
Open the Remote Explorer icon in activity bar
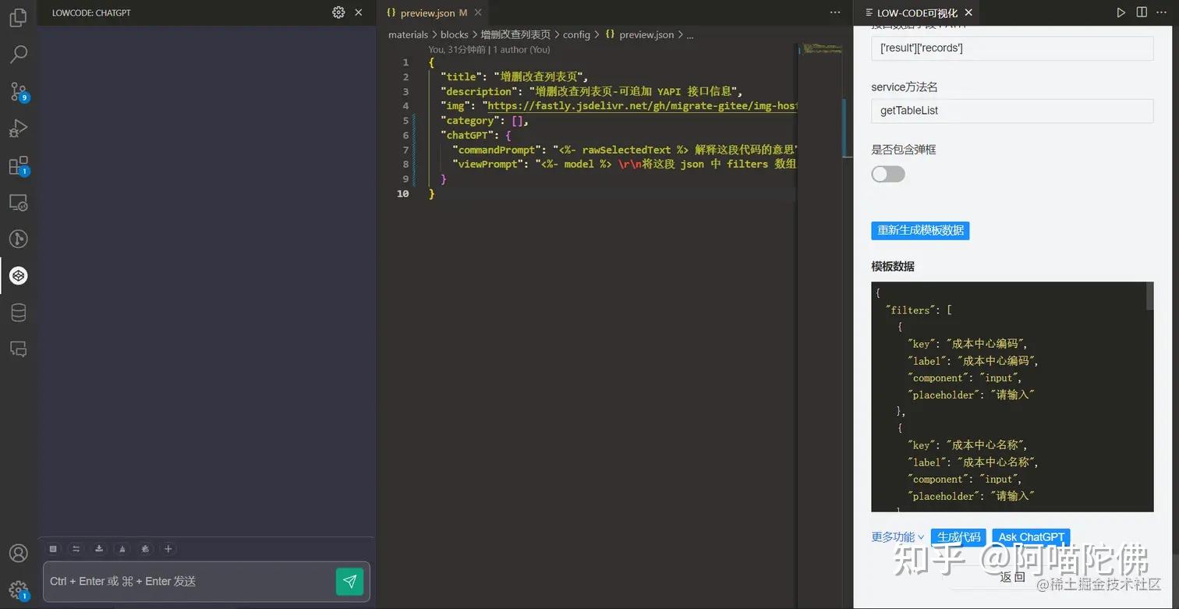(18, 203)
